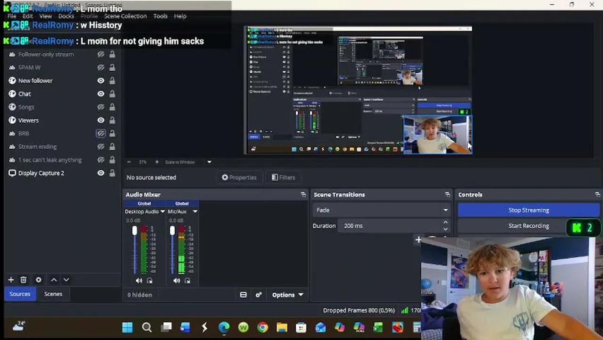
Task: Delete the selected source with the trash icon
Action: [24, 280]
